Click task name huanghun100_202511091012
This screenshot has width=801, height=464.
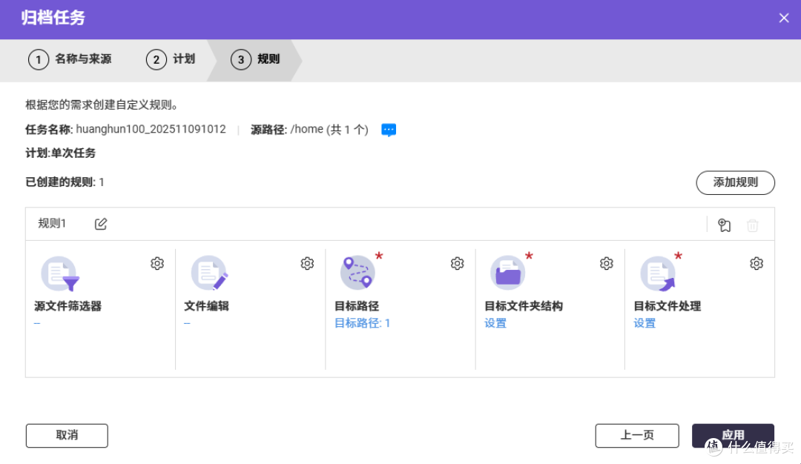(151, 129)
